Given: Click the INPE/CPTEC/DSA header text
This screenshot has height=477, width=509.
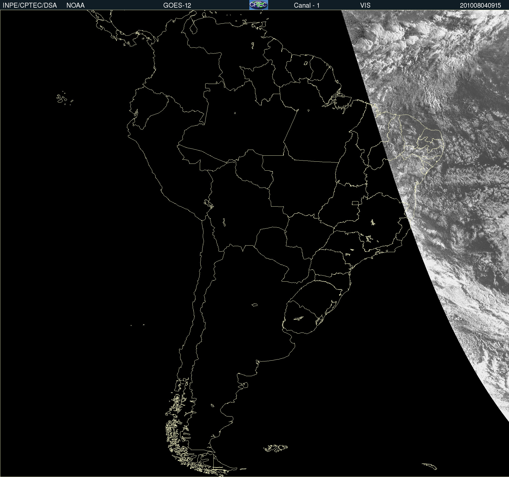Looking at the screenshot, I should pos(30,5).
